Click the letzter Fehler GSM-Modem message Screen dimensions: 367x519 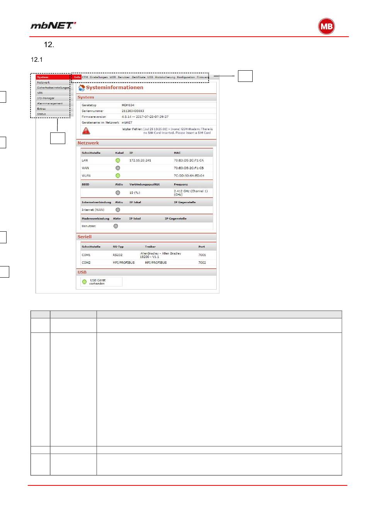167,131
